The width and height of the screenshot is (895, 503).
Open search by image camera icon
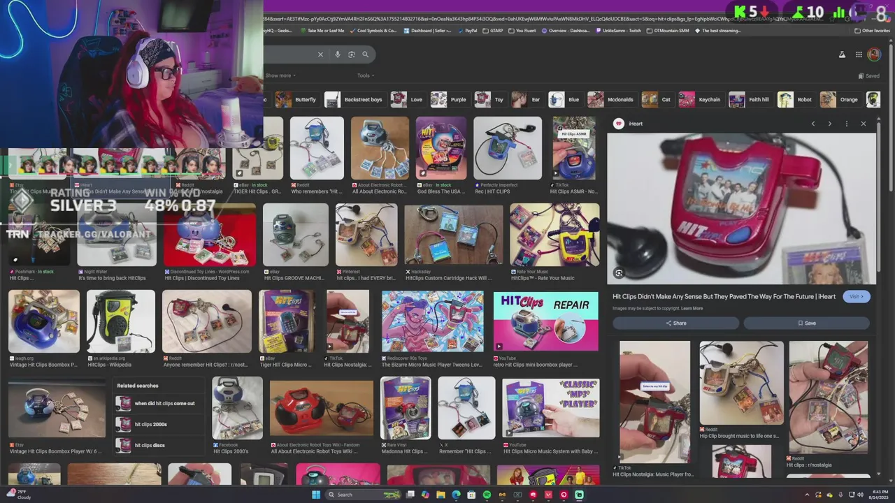click(x=352, y=54)
